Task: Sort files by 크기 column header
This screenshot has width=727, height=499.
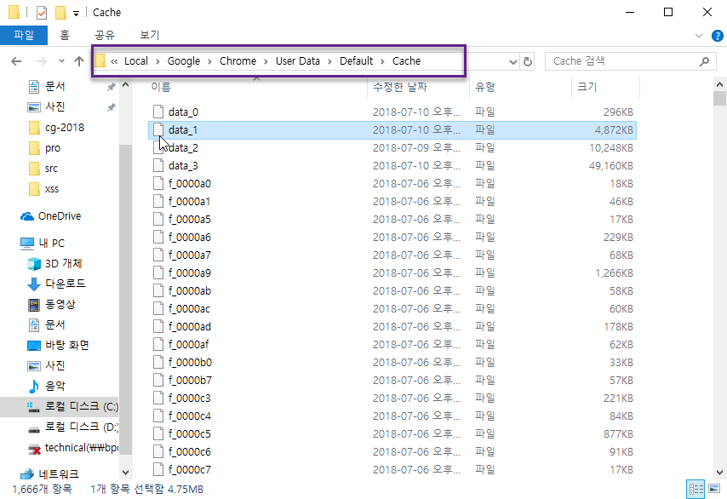Action: point(587,87)
